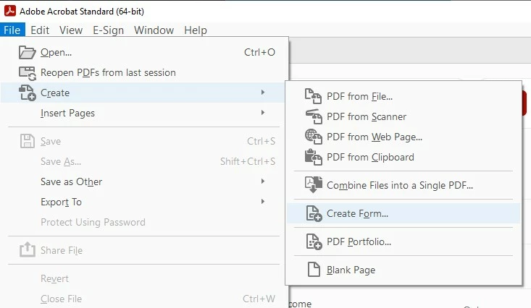Click the PDF from Scanner icon
Viewport: 531px width, 308px height.
pyautogui.click(x=313, y=116)
